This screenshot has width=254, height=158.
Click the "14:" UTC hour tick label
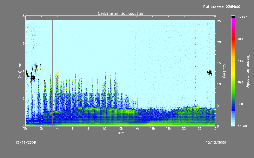click(x=137, y=129)
